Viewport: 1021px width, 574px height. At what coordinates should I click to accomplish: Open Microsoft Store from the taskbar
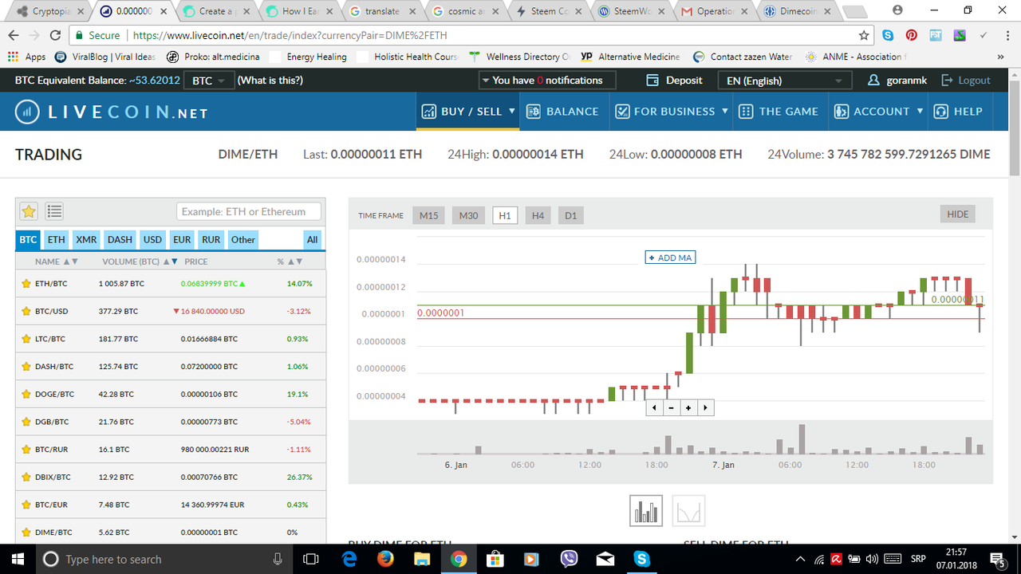(x=495, y=559)
